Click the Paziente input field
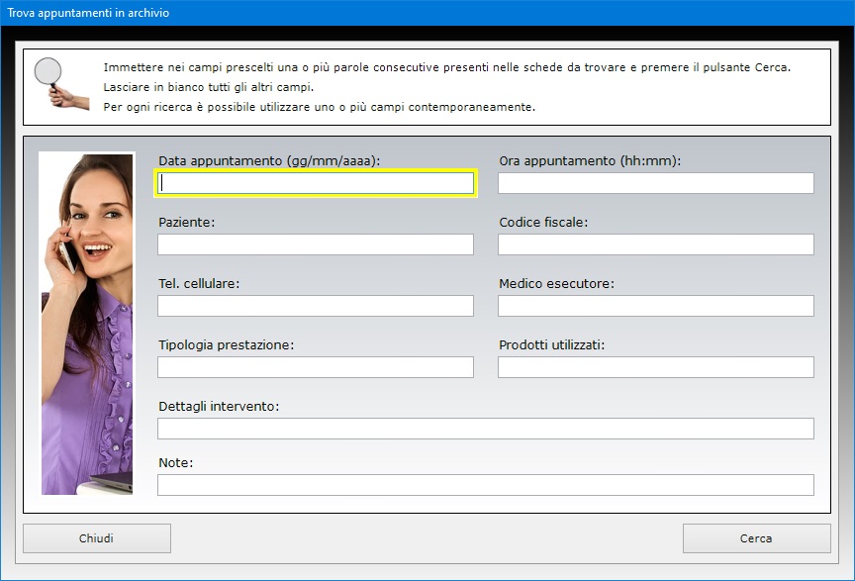 click(x=316, y=244)
